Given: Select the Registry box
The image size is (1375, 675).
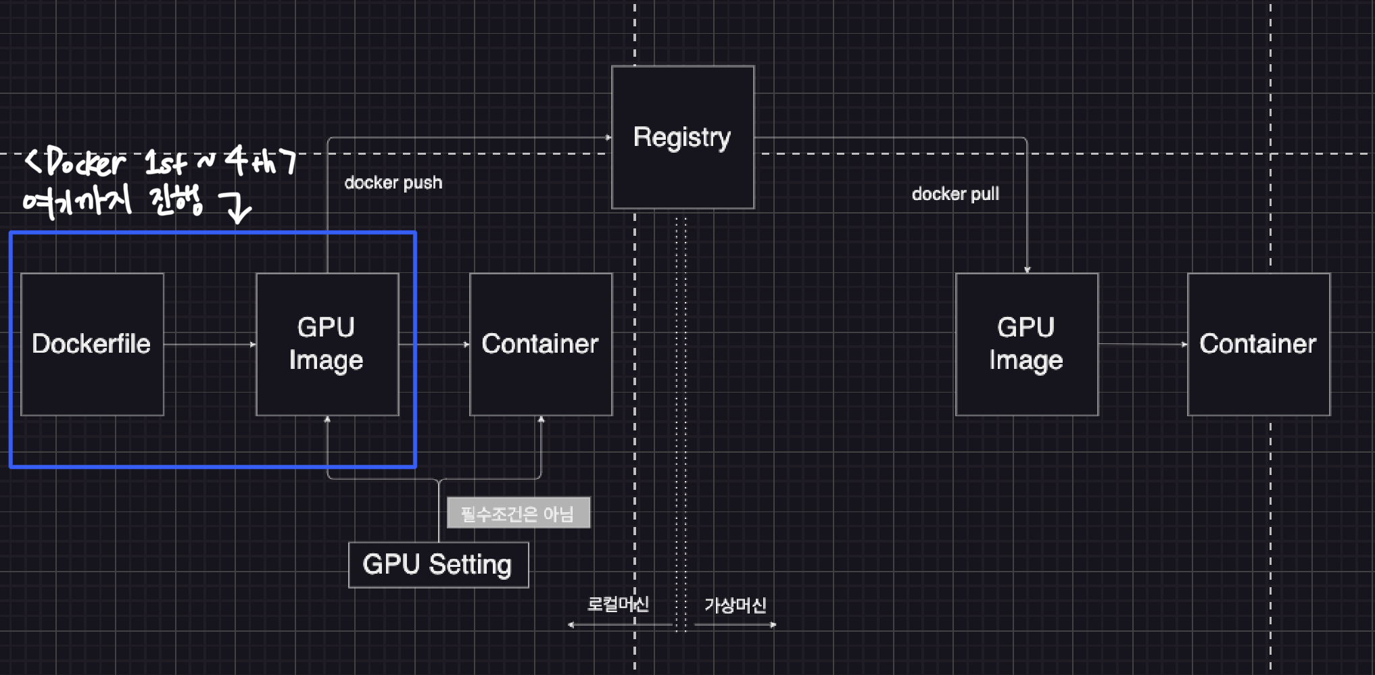Looking at the screenshot, I should tap(683, 137).
